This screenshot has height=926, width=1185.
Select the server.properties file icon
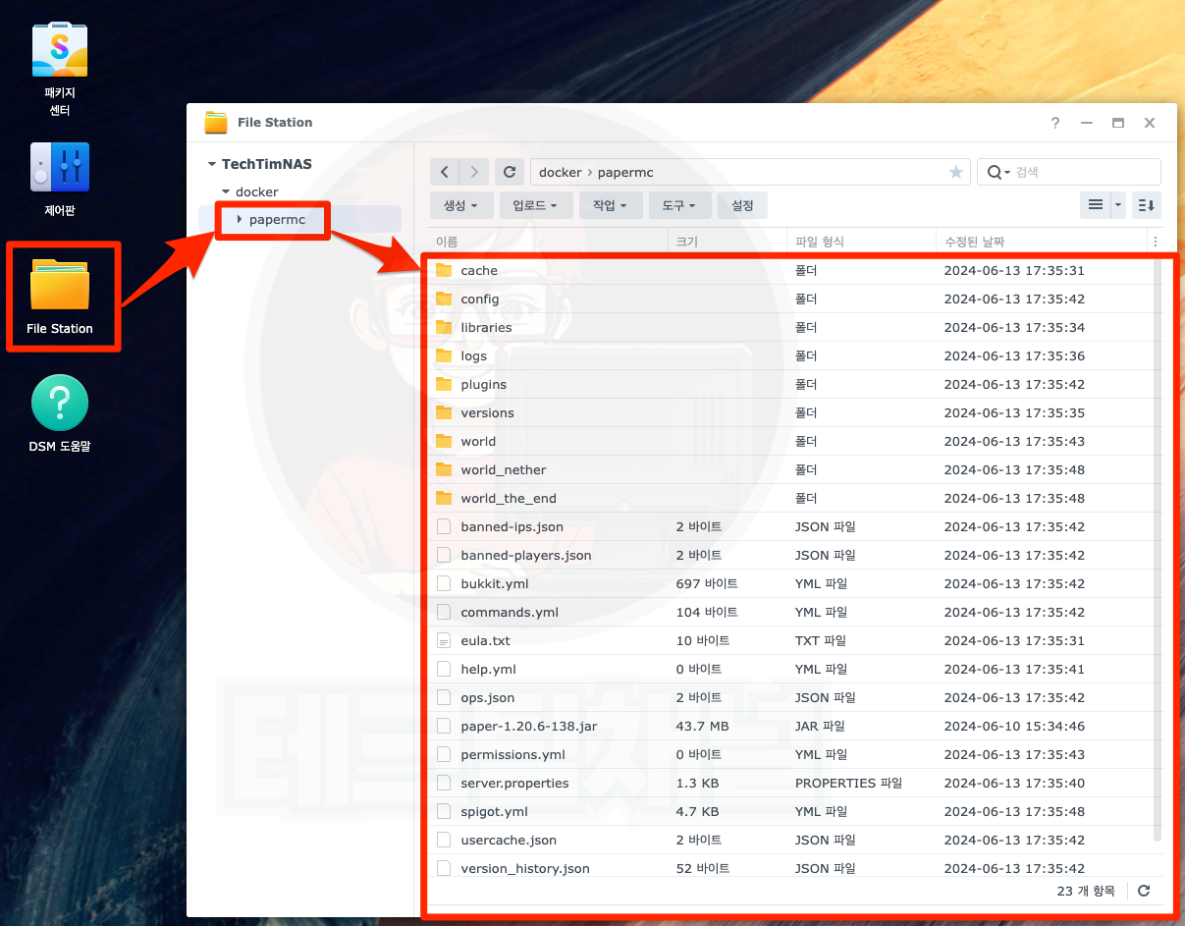(444, 783)
